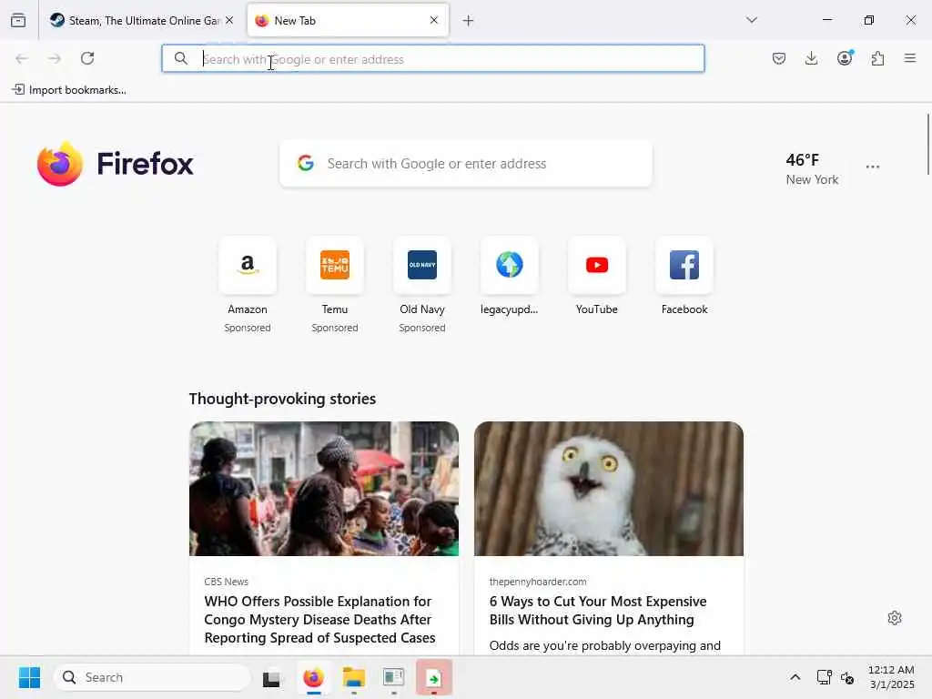Open the owl story image
932x699 pixels.
609,489
